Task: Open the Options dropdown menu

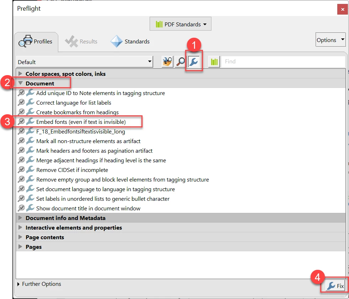Action: (x=331, y=40)
